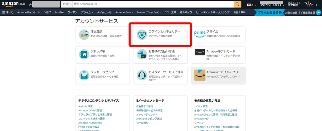Open the メッセージセンター card title

[104, 72]
